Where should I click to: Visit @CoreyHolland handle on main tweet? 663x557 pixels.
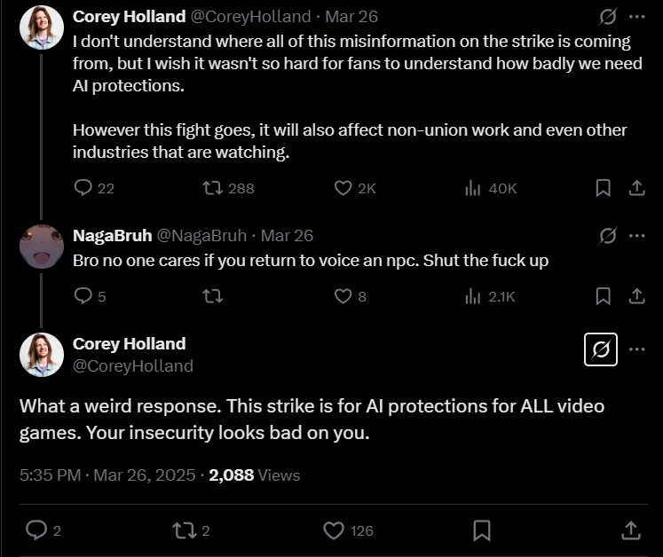133,366
